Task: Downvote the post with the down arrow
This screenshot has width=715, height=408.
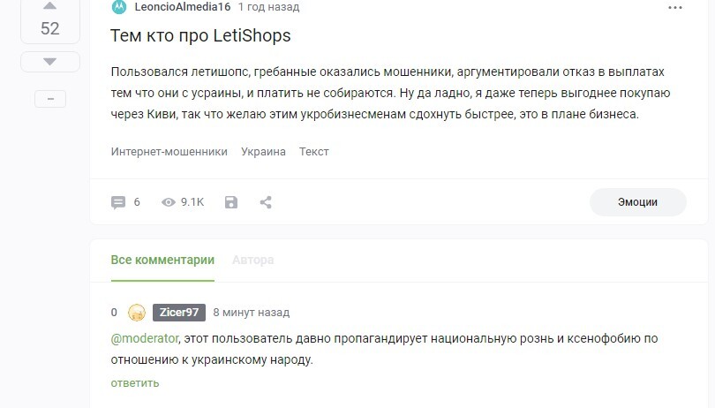Action: point(49,61)
